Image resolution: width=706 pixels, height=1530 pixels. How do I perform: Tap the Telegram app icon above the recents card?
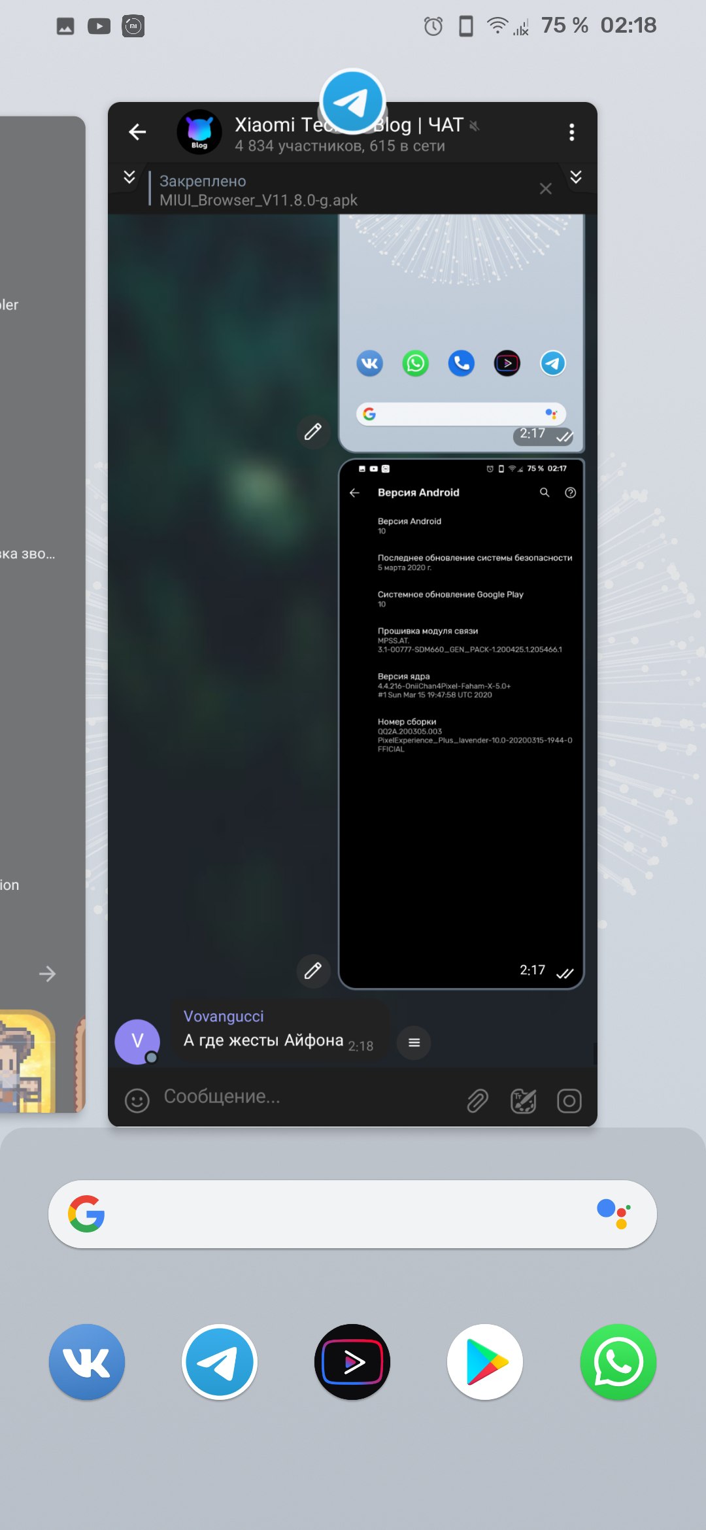(x=352, y=102)
